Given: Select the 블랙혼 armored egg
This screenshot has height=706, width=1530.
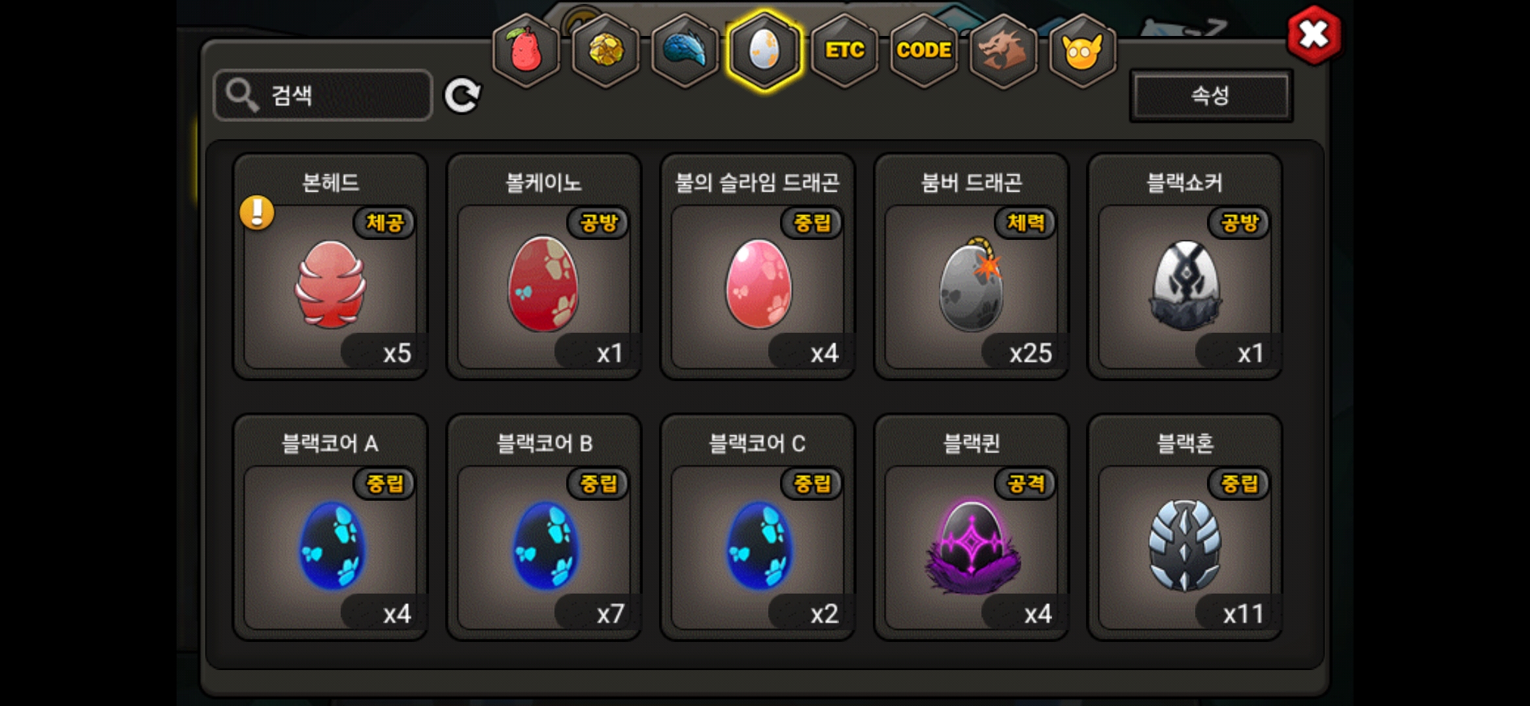Looking at the screenshot, I should pos(1185,528).
